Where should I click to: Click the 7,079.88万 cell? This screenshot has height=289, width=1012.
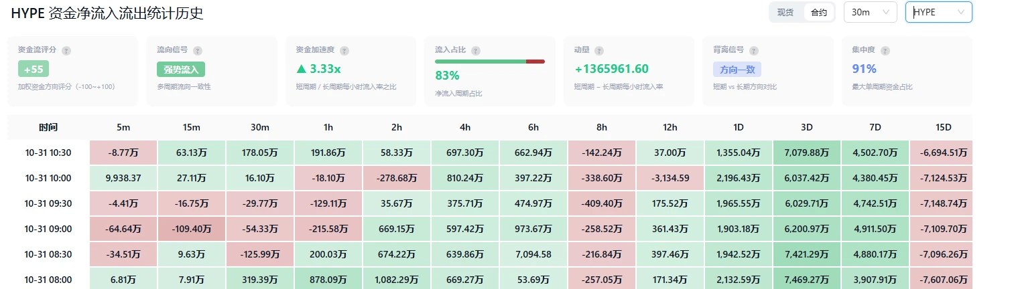coord(807,153)
